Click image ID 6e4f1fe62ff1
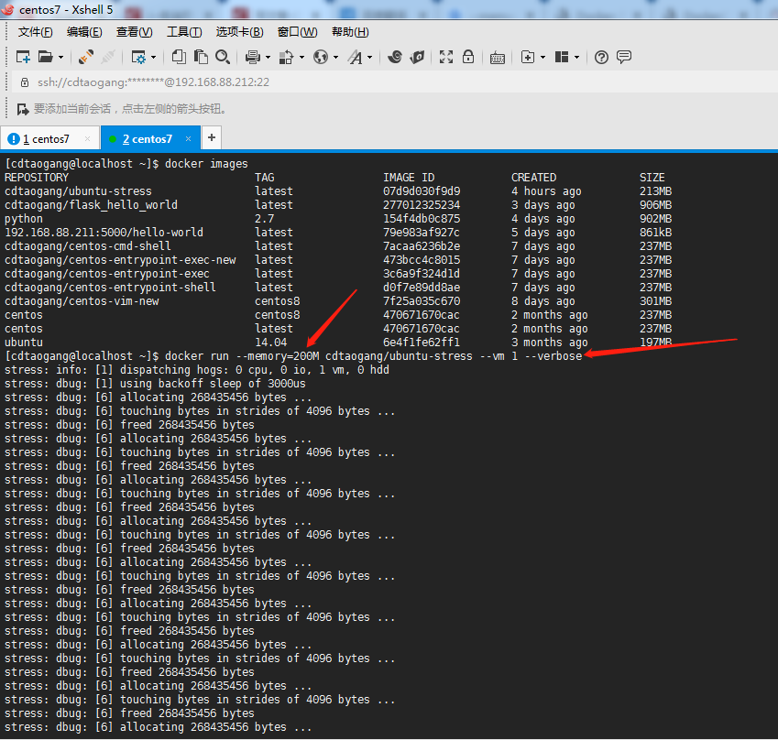Viewport: 778px width, 740px height. pyautogui.click(x=422, y=343)
